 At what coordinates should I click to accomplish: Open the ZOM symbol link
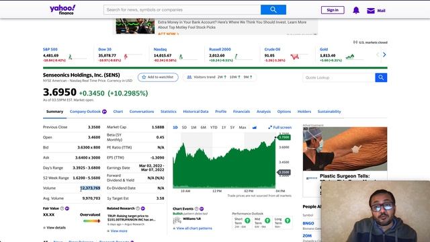point(307,236)
